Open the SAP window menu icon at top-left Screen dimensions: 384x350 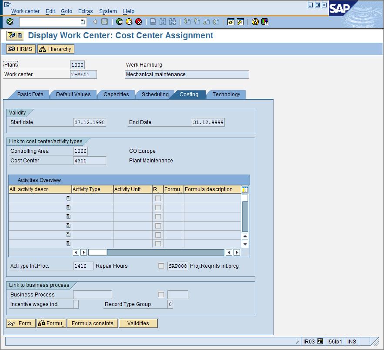pos(7,5)
